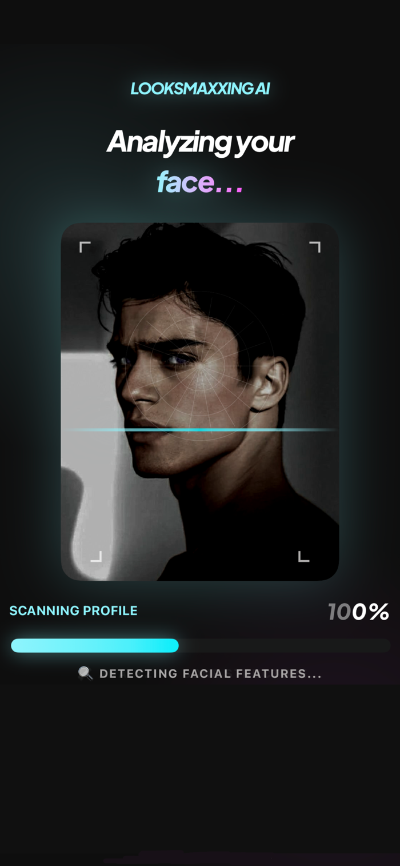Viewport: 400px width, 866px height.
Task: Select the top-right scan frame corner marker
Action: tap(315, 246)
